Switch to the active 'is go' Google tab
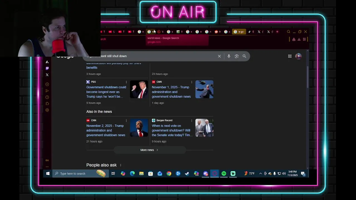This screenshot has width=356, height=200. (x=239, y=32)
